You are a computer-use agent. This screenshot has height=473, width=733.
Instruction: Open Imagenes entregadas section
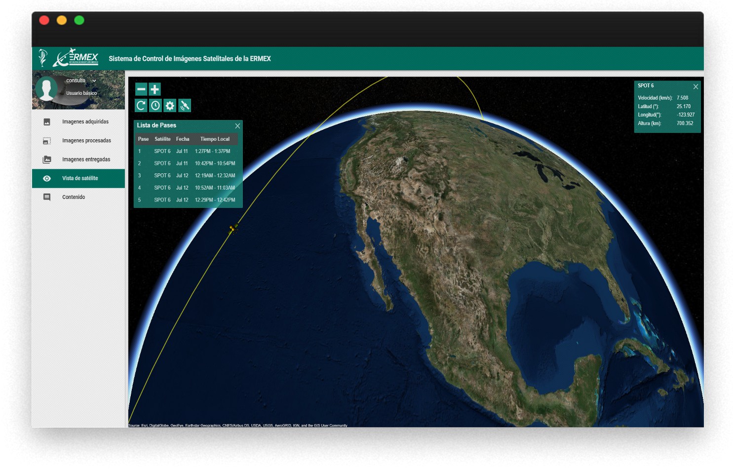pyautogui.click(x=86, y=159)
